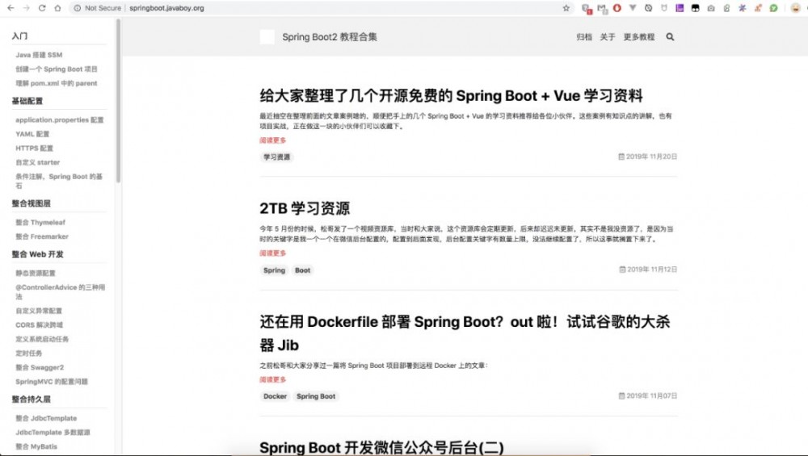This screenshot has height=456, width=808.
Task: Open the circular clock extension icon
Action: [648, 8]
